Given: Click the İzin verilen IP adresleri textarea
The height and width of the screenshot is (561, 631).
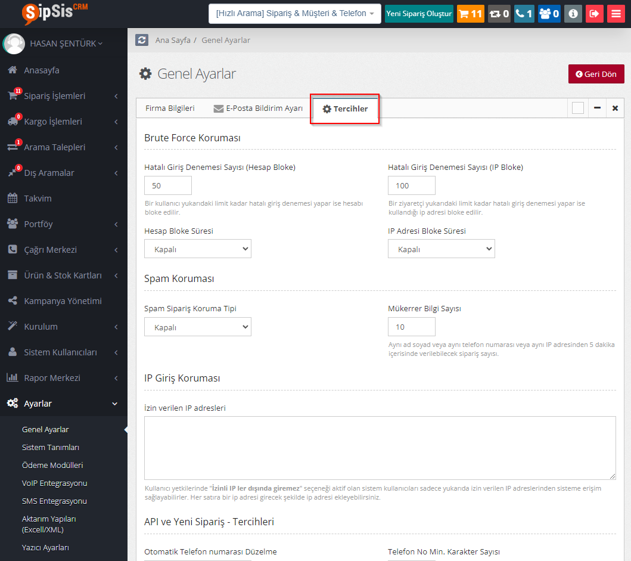Looking at the screenshot, I should (x=380, y=448).
